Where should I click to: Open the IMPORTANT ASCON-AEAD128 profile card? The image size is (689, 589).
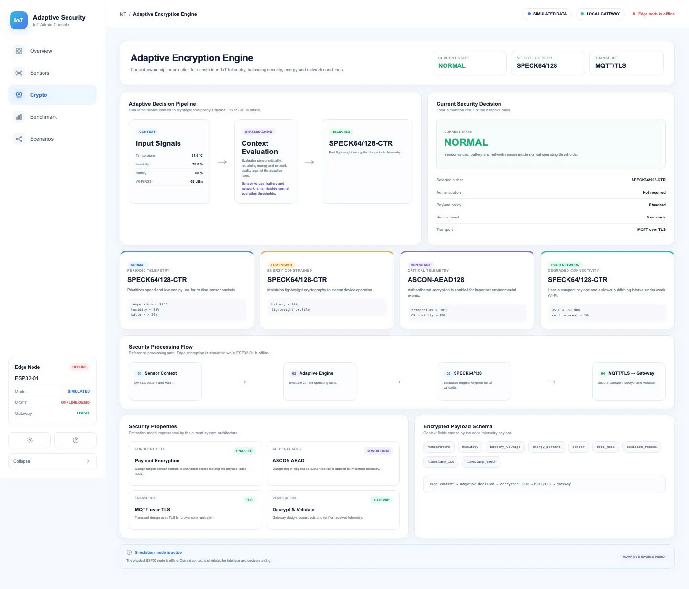point(467,290)
